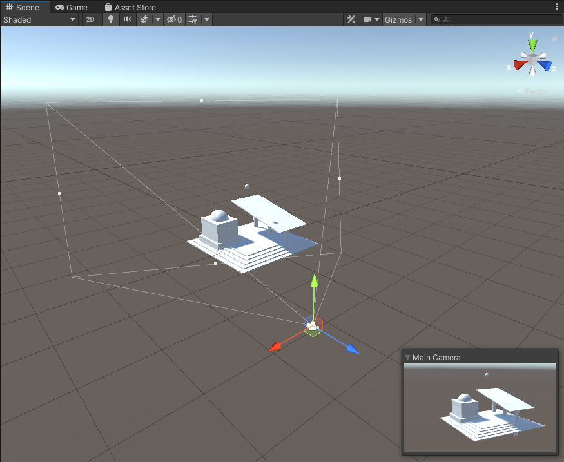Click the red X axis cone on orientation gizmo
This screenshot has width=564, height=462.
pos(517,64)
